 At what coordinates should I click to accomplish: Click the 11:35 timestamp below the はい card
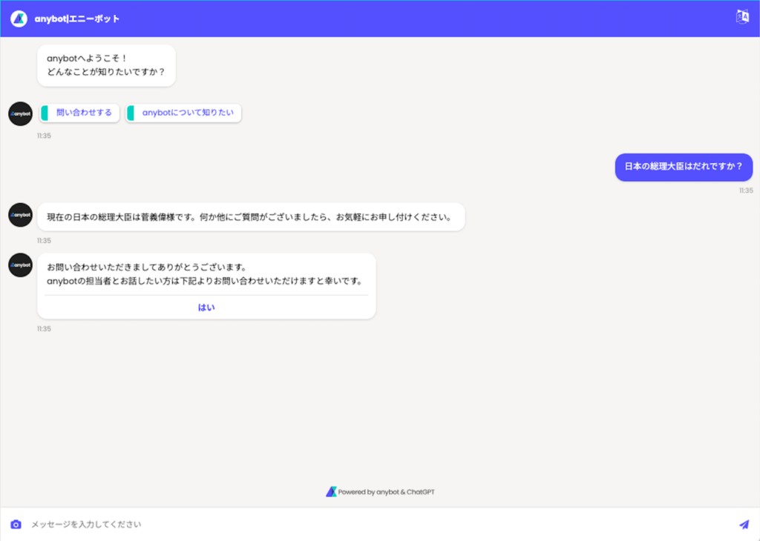pyautogui.click(x=45, y=329)
